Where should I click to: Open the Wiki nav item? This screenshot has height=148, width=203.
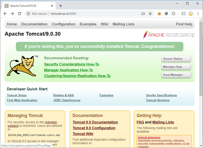pos(104,24)
